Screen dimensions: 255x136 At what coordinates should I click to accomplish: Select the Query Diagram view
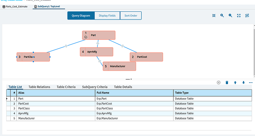[x=81, y=15]
